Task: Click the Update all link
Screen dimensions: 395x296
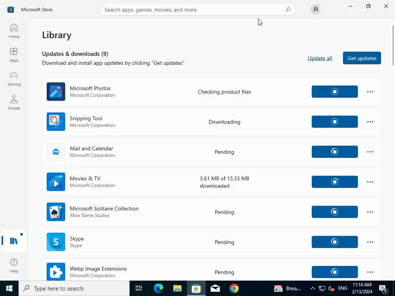Action: (320, 58)
